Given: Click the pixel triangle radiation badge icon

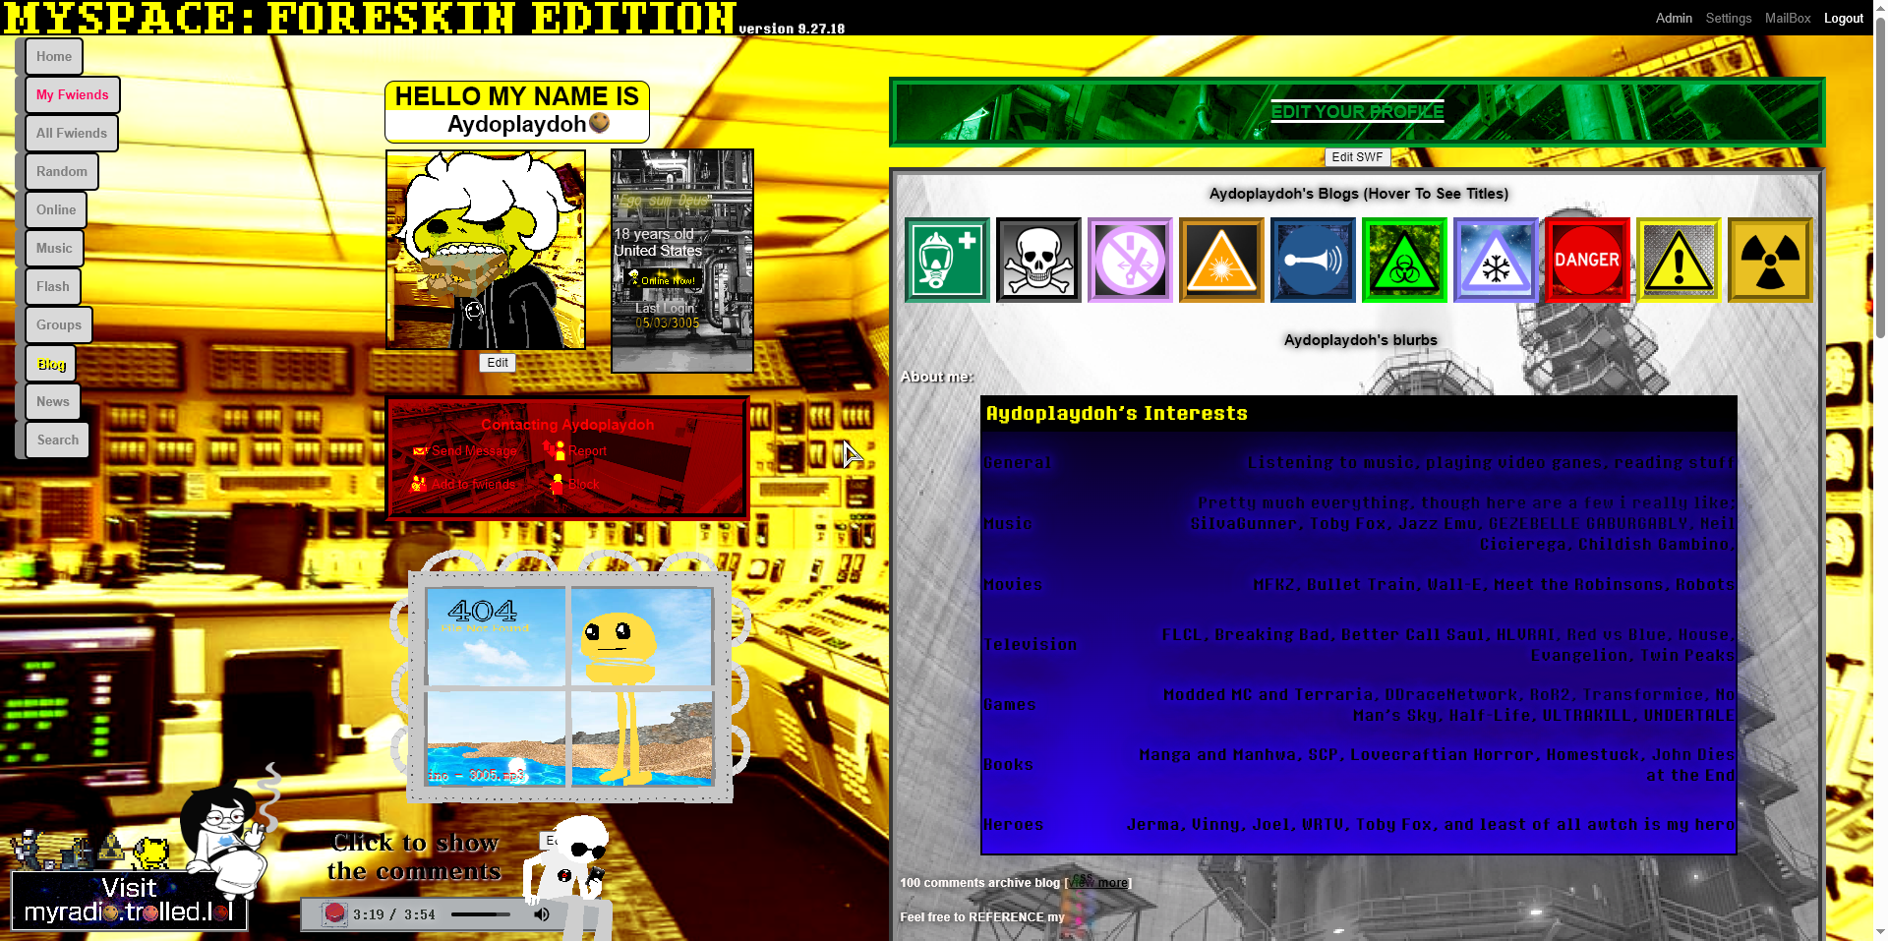Looking at the screenshot, I should pos(110,849).
